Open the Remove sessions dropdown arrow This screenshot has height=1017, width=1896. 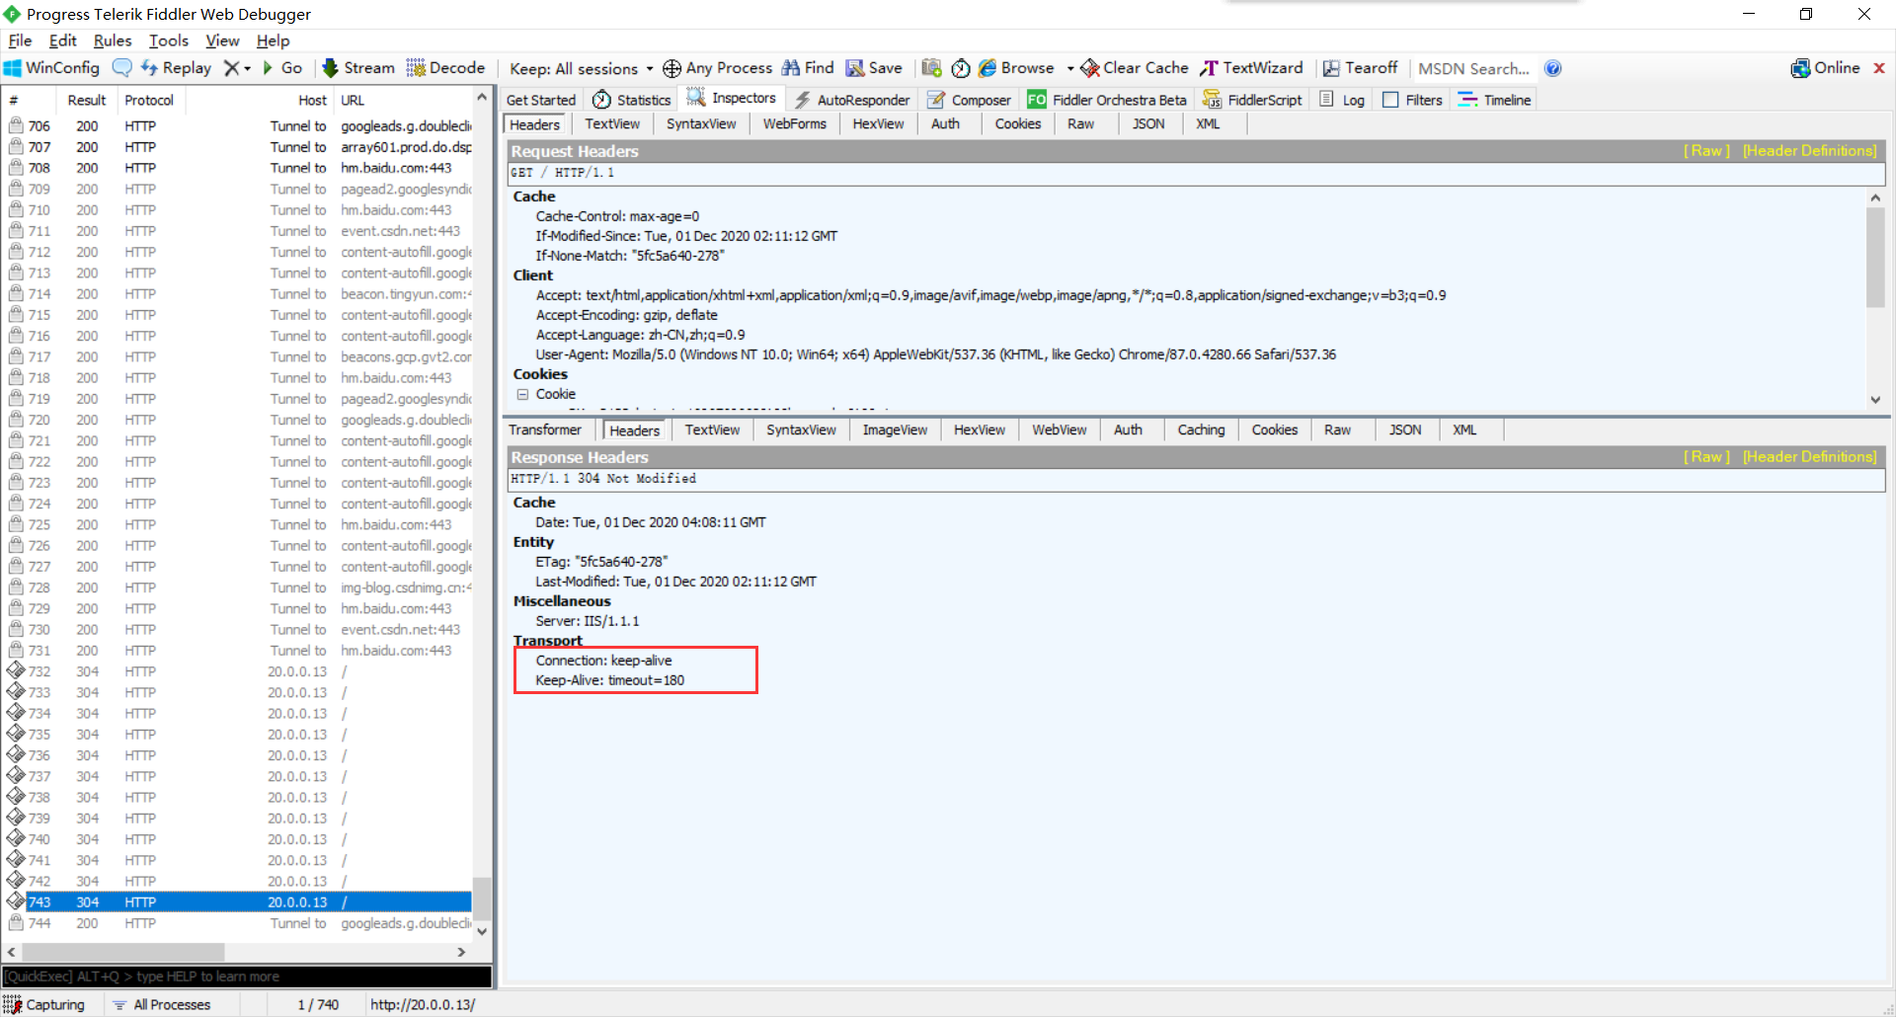[x=248, y=69]
